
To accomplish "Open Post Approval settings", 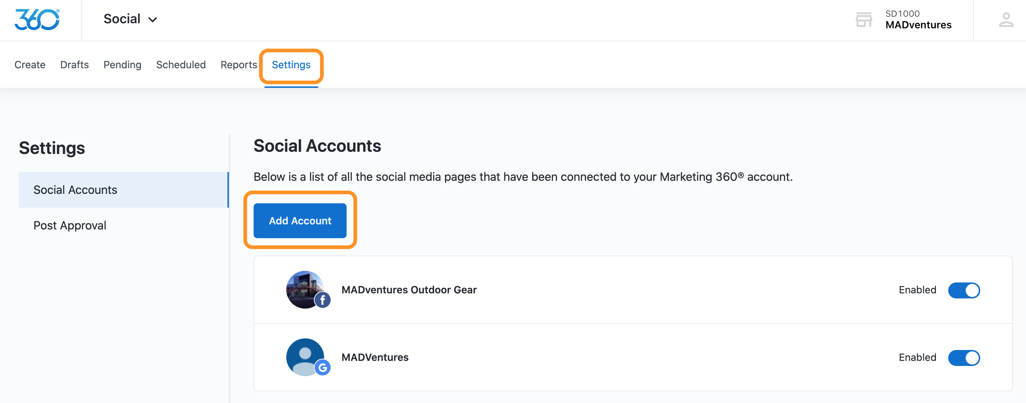I will [124, 225].
